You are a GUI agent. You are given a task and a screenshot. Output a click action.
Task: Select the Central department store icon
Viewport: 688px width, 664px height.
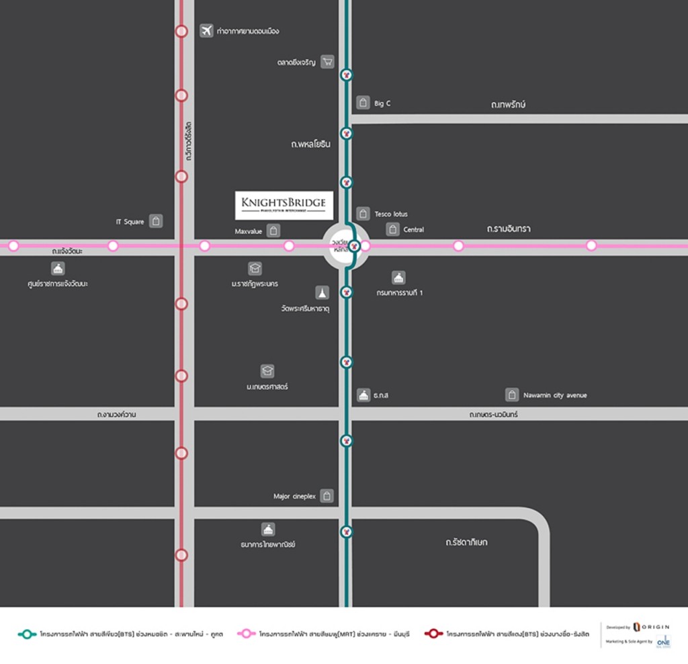[x=393, y=229]
